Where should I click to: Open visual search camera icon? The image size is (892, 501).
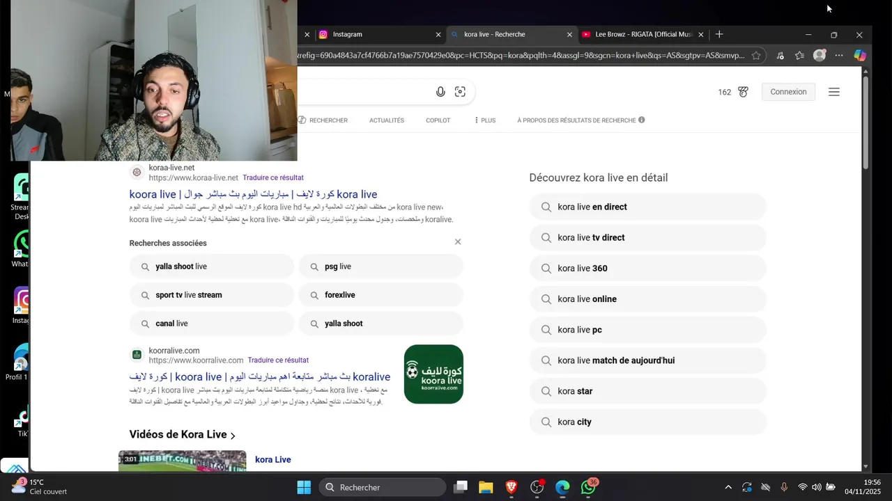pos(460,92)
